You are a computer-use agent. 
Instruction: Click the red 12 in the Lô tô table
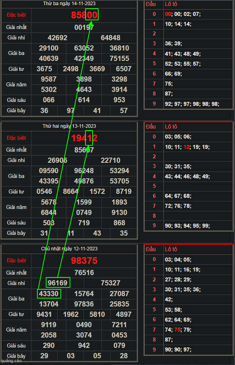pos(186,147)
